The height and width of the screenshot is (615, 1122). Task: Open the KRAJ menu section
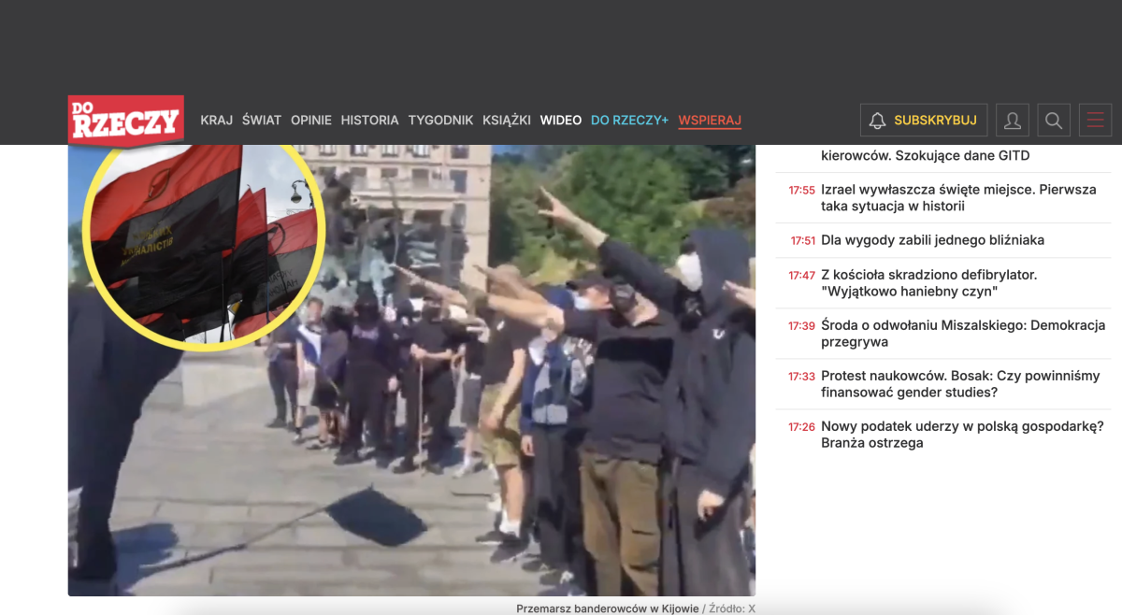[216, 121]
